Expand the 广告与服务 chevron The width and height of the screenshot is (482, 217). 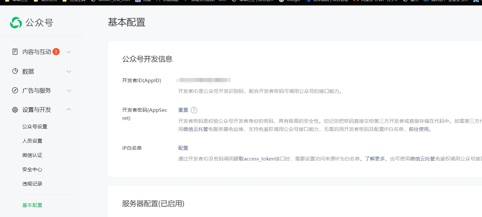pos(68,91)
